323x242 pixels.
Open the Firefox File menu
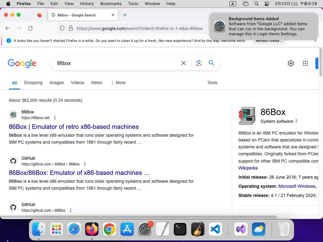tap(41, 4)
